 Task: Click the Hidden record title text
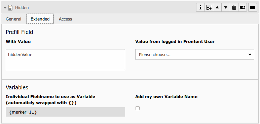click(22, 8)
